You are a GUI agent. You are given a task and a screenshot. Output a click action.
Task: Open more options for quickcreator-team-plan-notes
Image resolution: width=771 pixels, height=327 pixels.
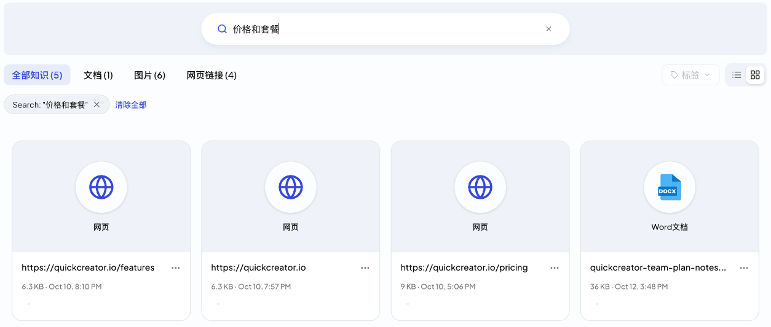[x=744, y=267]
